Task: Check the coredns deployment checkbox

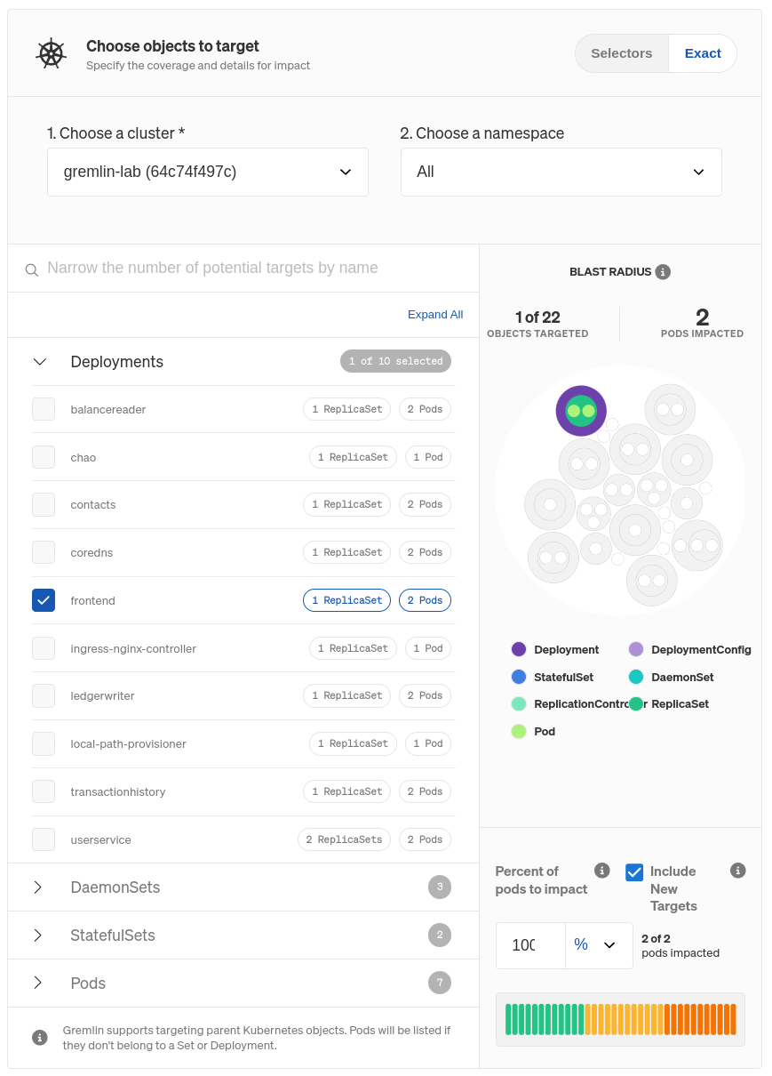Action: [x=44, y=552]
